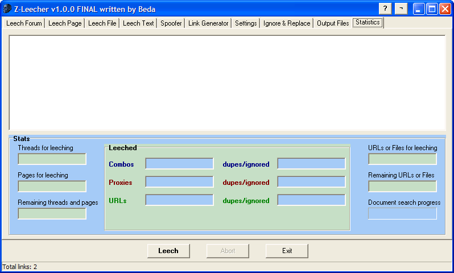Click the Document search progress bar
Screen dimensions: 454x273
click(402, 214)
